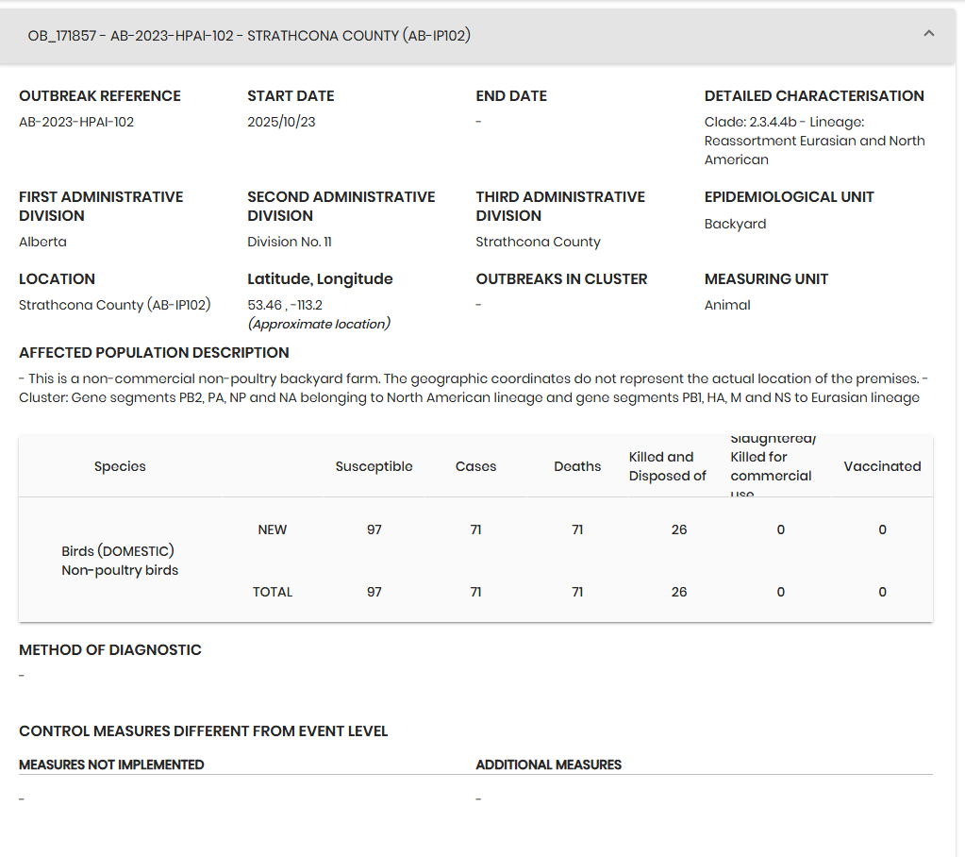Click the Vaccinated column header
This screenshot has width=965, height=857.
point(882,466)
